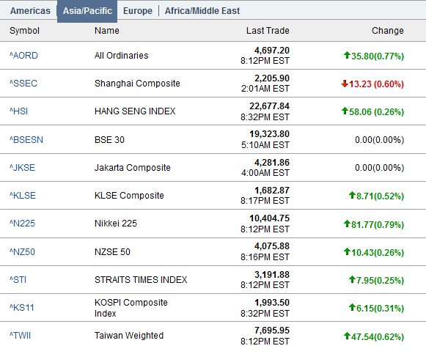
Task: Select the Africa/Middle East tab
Action: [202, 11]
